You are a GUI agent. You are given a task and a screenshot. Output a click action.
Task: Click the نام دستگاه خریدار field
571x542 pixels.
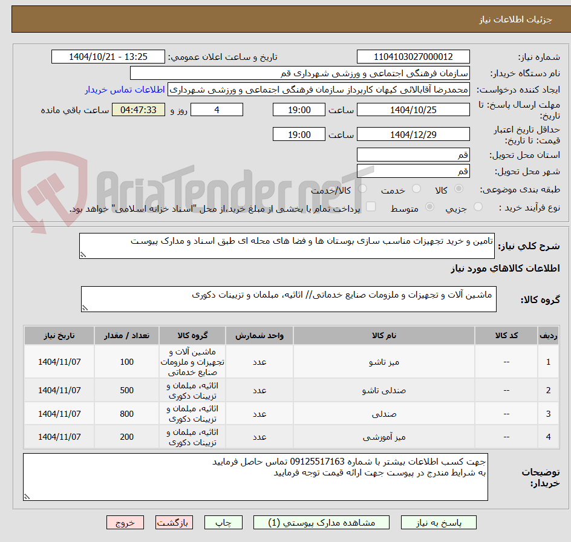pos(299,73)
